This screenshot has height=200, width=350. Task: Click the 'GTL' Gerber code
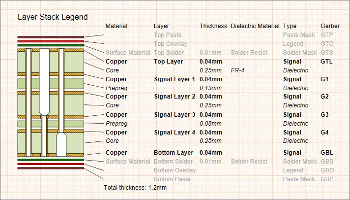326,62
